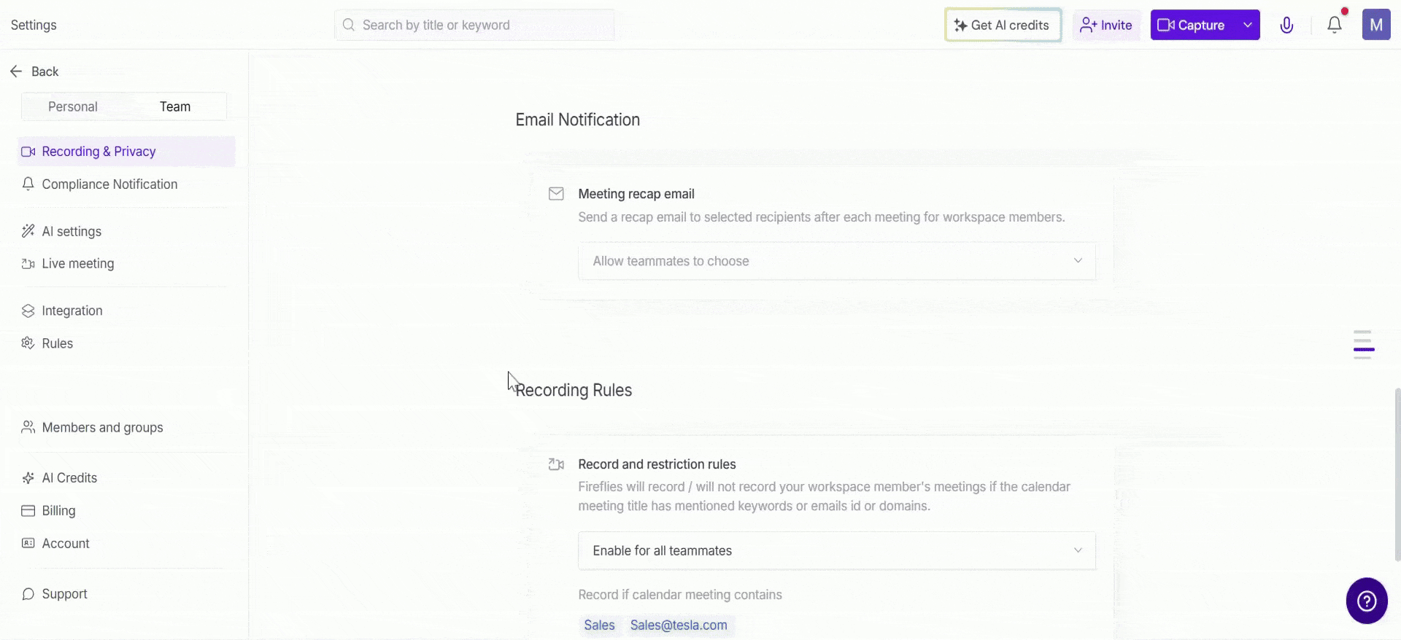Open Compliance Notification settings
This screenshot has width=1401, height=640.
[109, 184]
